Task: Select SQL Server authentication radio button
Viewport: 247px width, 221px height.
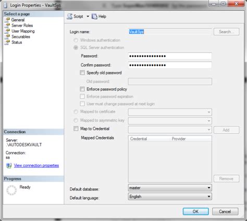Action: (x=76, y=47)
